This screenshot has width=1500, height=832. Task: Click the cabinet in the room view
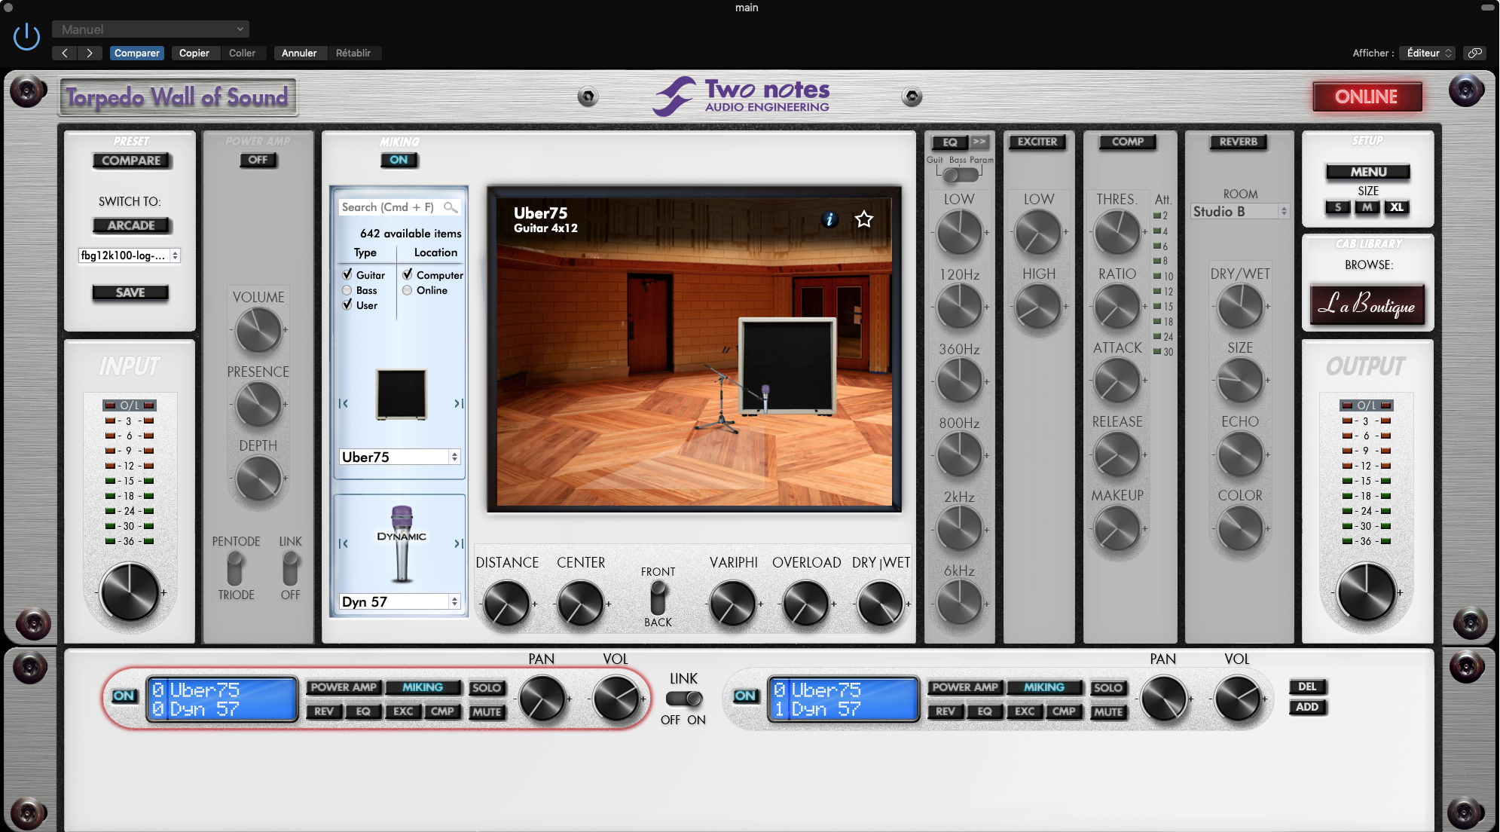(x=787, y=365)
